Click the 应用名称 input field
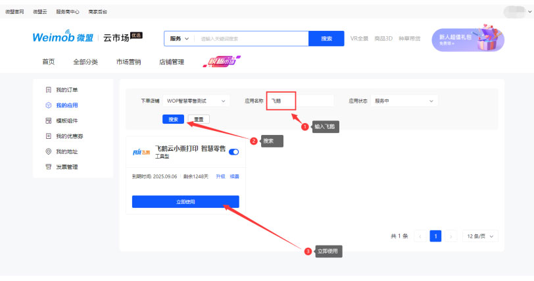 [303, 101]
